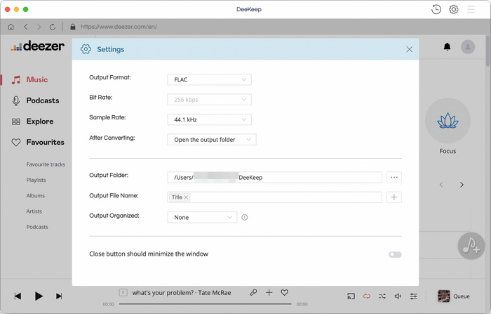
Task: Open Deezer notifications bell
Action: point(448,47)
